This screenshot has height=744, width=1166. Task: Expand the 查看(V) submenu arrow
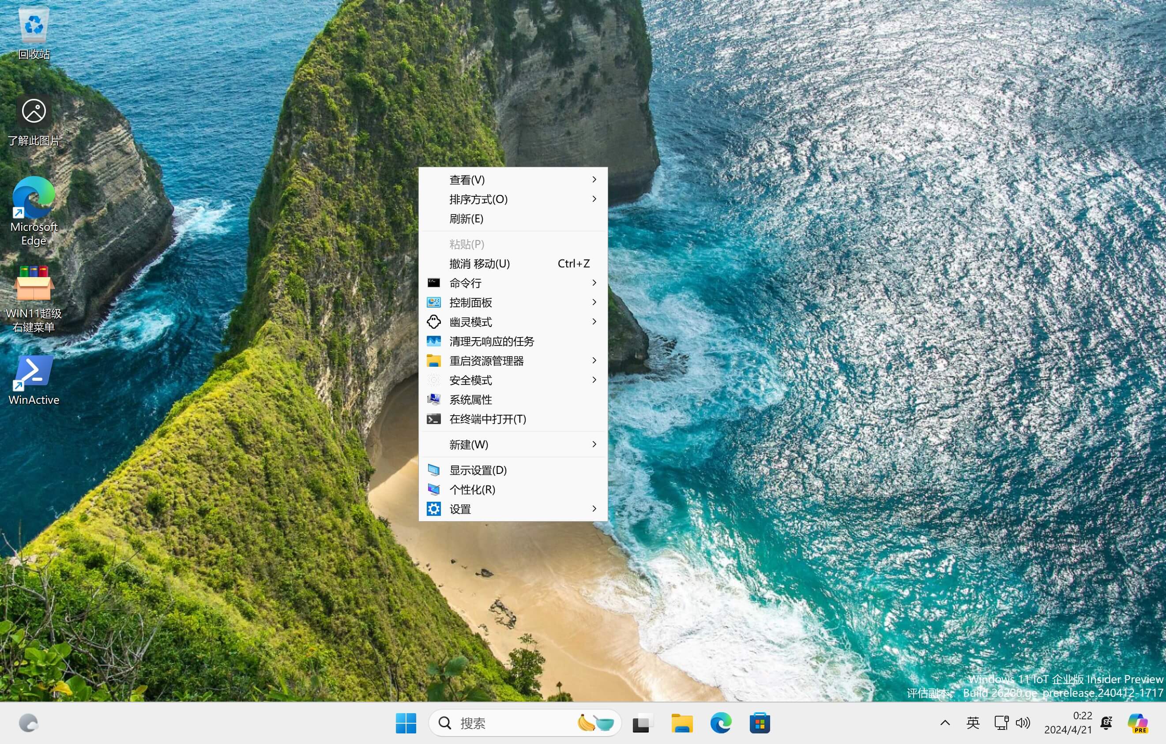594,180
